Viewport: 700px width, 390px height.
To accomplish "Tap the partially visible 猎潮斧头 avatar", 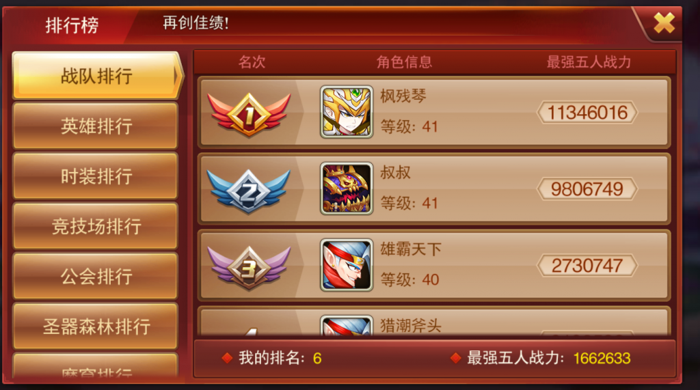I will click(x=347, y=326).
